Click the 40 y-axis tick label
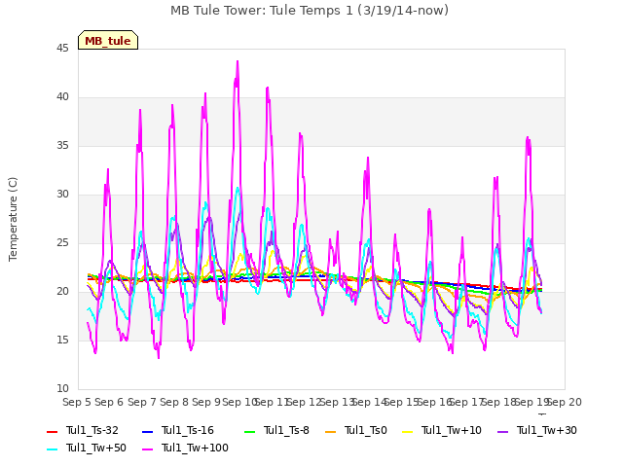 point(62,97)
